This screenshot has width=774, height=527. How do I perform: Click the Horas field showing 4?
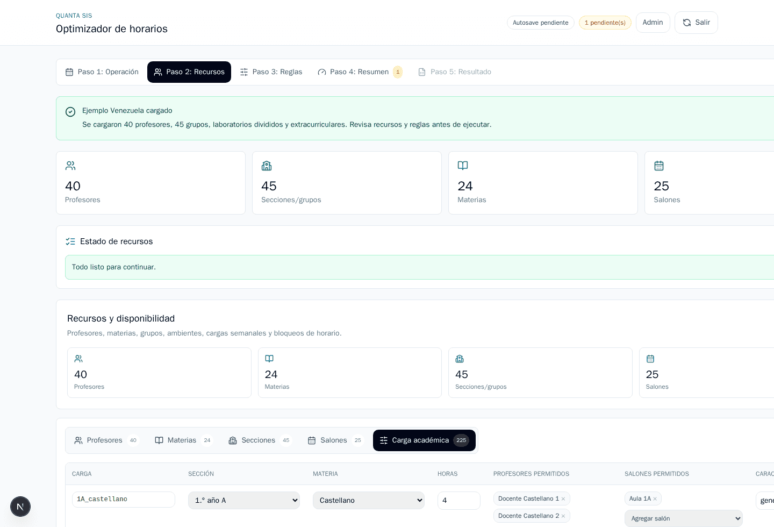tap(459, 501)
